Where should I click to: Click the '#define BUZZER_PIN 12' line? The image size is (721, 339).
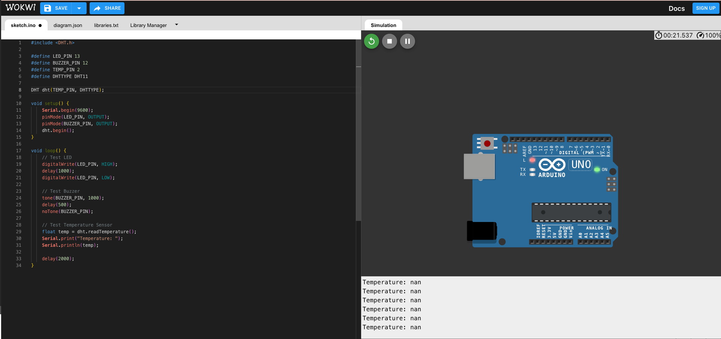[x=59, y=63]
